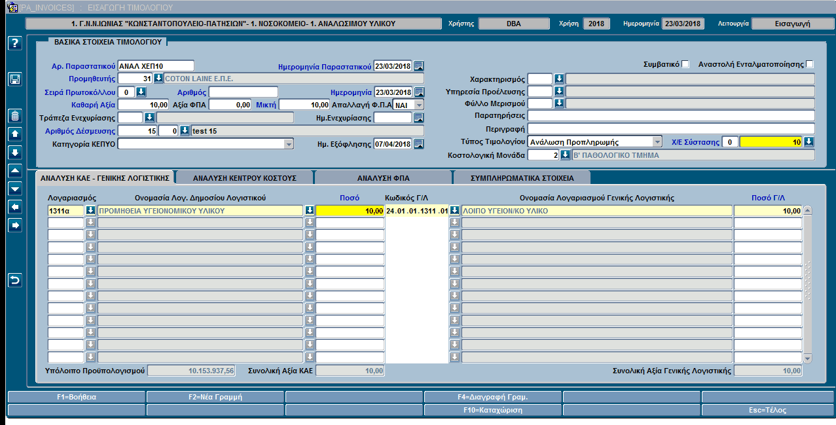Tick the Συμβατικό checkbox
Viewport: 836px width, 425px height.
685,64
